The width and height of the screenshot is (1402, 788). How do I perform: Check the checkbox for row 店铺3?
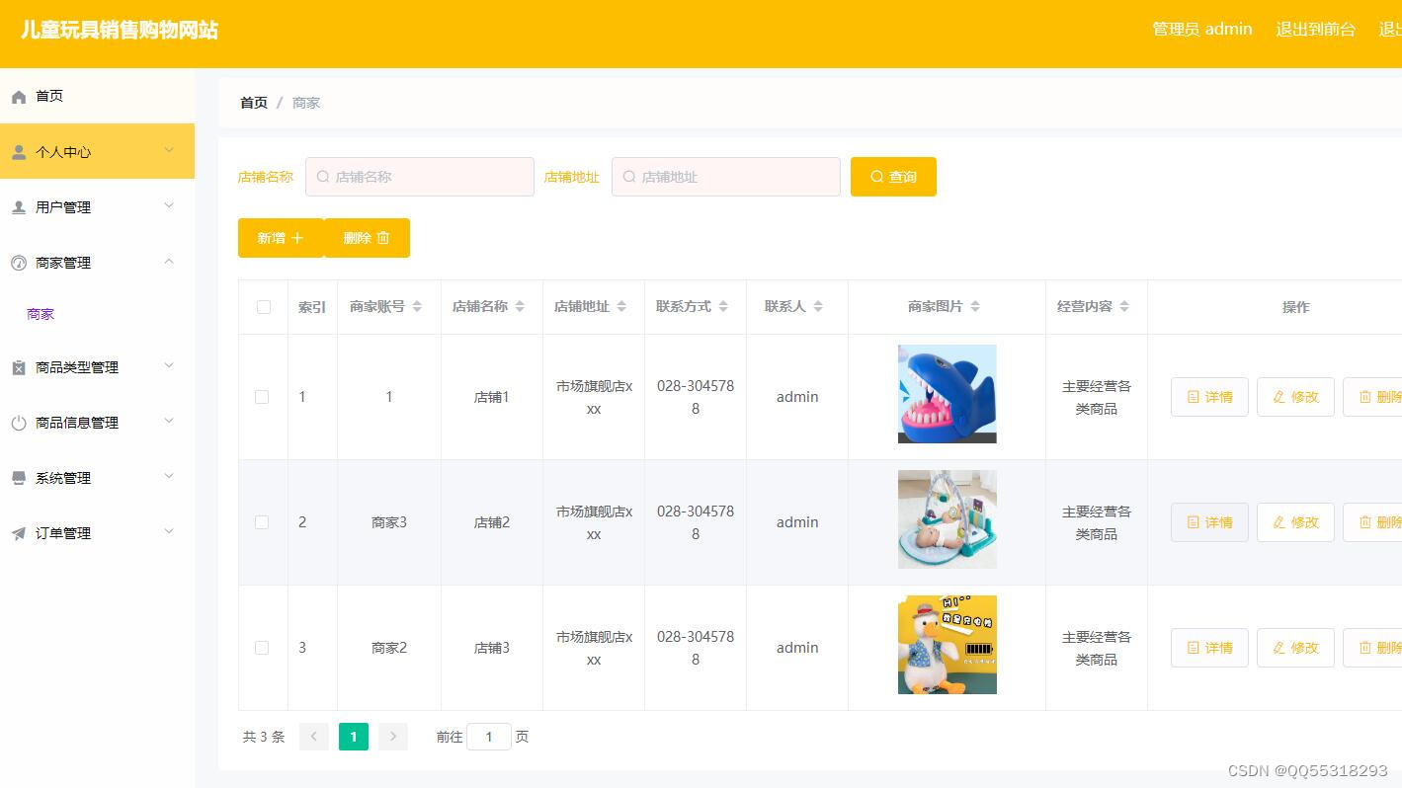(262, 648)
